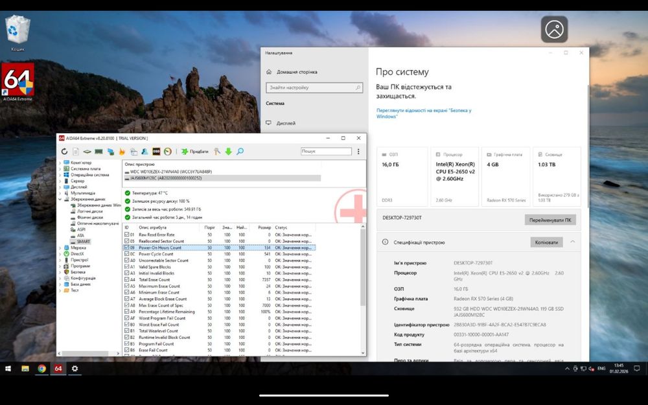Click the search icon in settings search box
This screenshot has height=405, width=648.
click(x=358, y=87)
